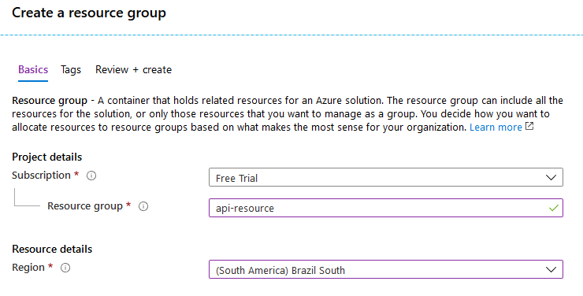583x296 pixels.
Task: Click the info icon beside Resource group
Action: (x=143, y=206)
